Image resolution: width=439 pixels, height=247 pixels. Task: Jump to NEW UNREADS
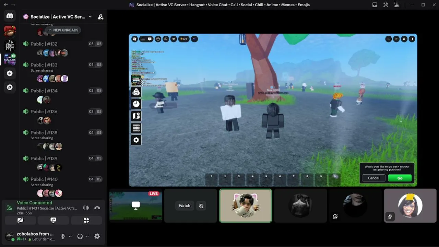[63, 30]
